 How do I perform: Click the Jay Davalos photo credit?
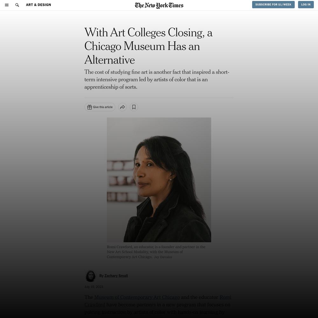coord(163,257)
